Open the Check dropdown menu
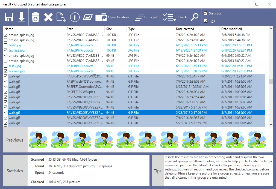The height and width of the screenshot is (189, 276). click(x=175, y=17)
